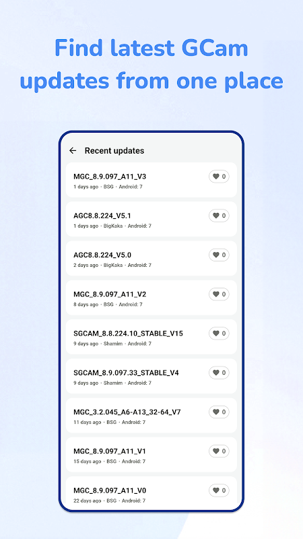Tap the back arrow beside Recent updates
Screen dimensions: 303x539
pyautogui.click(x=73, y=150)
